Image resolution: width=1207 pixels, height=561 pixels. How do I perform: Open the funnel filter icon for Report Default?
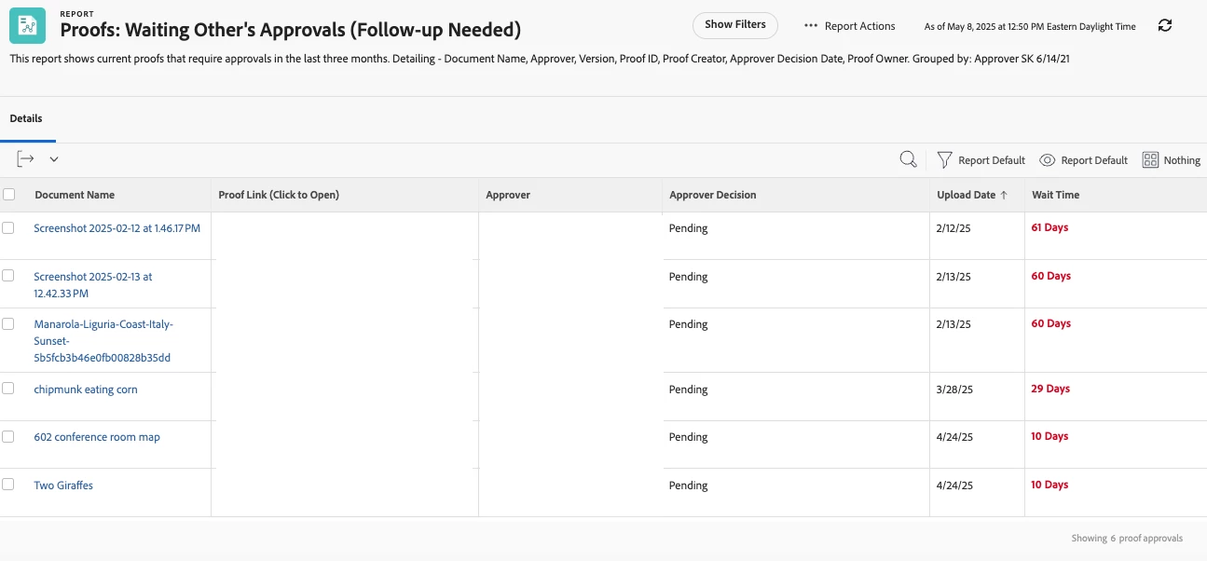point(944,160)
